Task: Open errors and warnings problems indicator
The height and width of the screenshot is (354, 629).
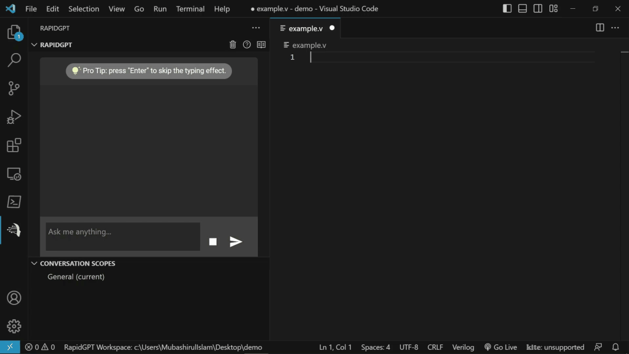Action: coord(40,347)
